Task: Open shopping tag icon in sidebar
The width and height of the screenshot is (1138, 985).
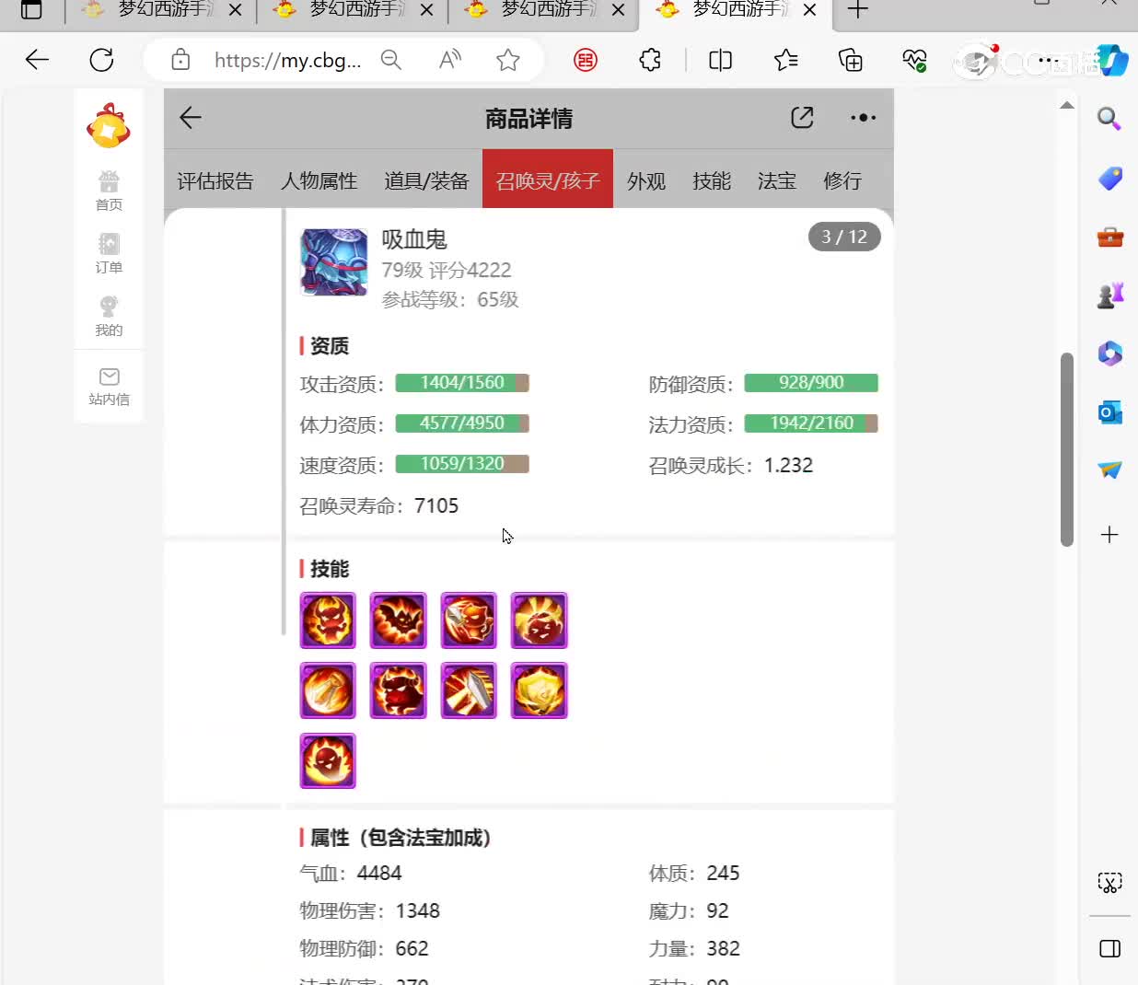Action: (1109, 178)
